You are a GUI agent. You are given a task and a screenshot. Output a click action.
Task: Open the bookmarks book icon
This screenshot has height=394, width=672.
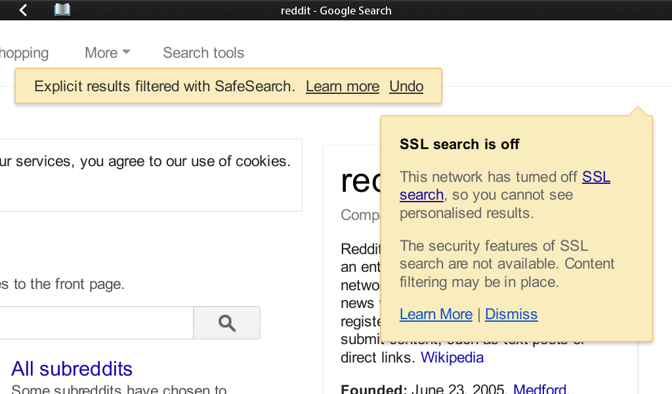click(x=62, y=10)
